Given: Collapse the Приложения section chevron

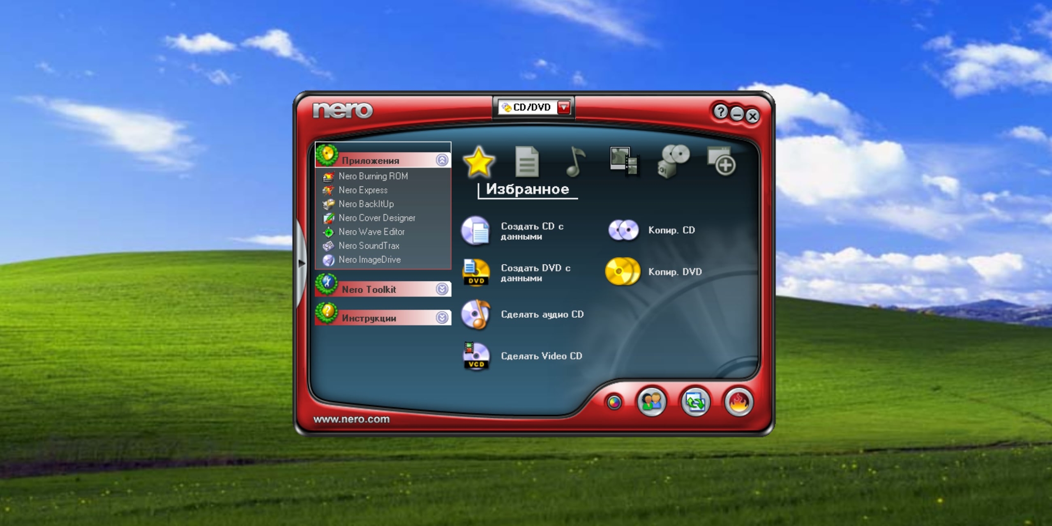Looking at the screenshot, I should click(442, 160).
